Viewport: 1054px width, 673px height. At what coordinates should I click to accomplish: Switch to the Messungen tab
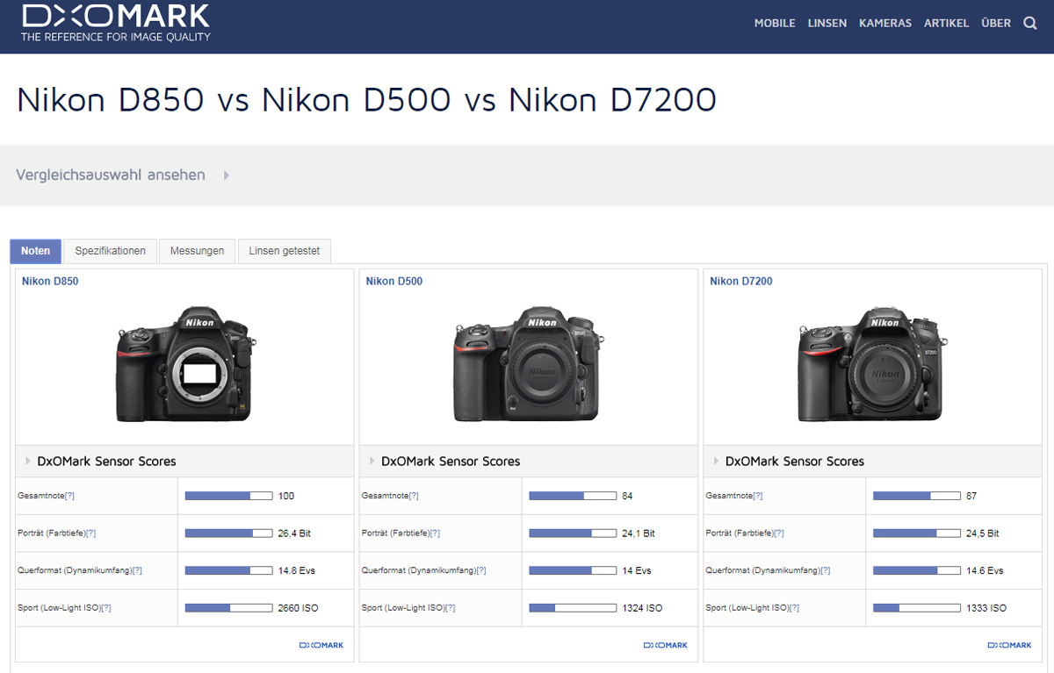(x=198, y=251)
